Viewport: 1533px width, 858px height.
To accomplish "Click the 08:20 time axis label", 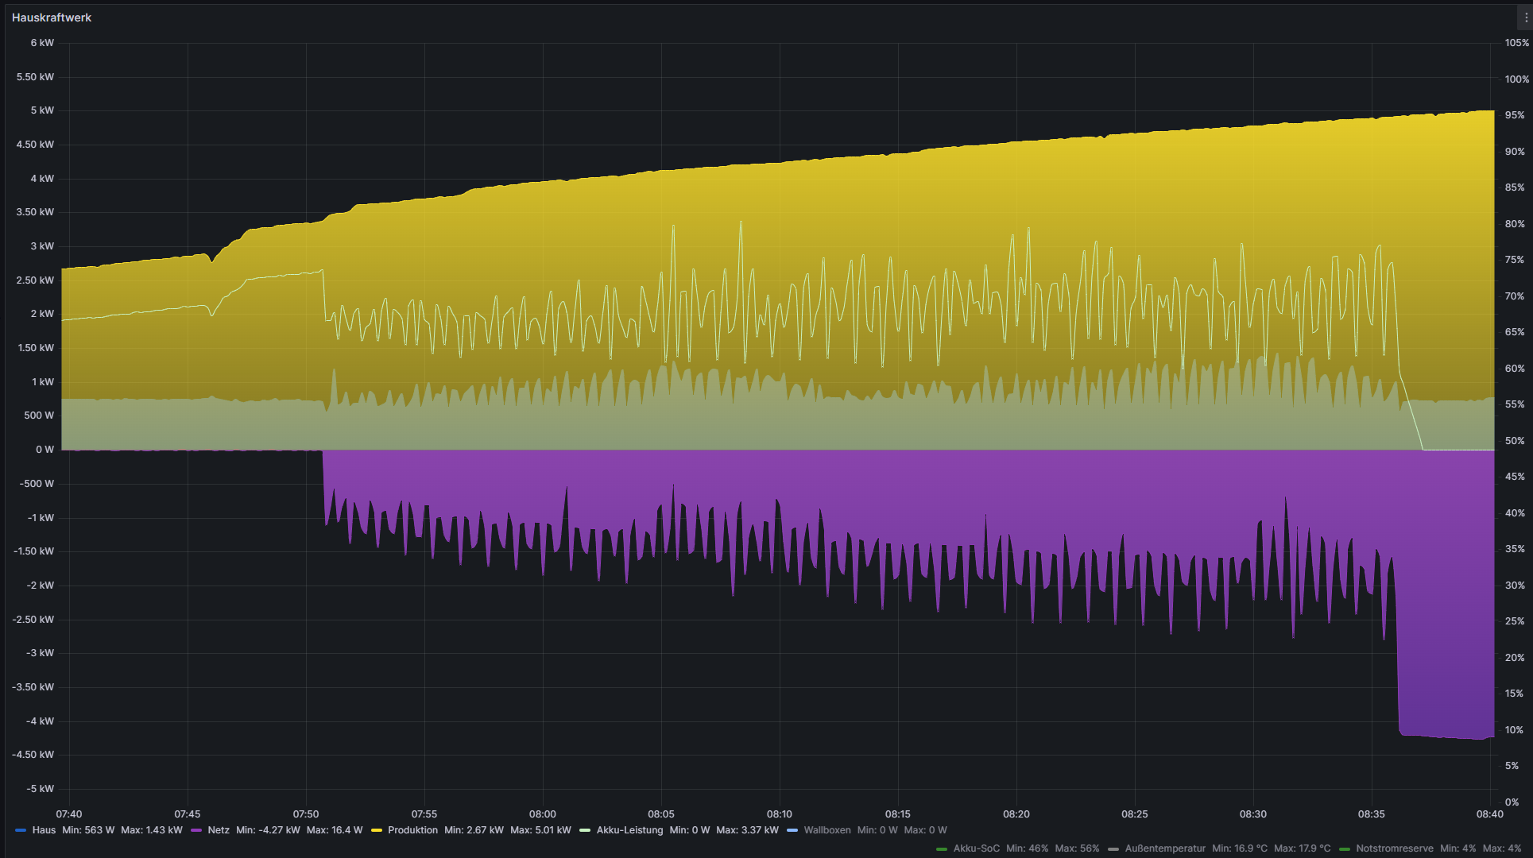I will click(x=1016, y=814).
